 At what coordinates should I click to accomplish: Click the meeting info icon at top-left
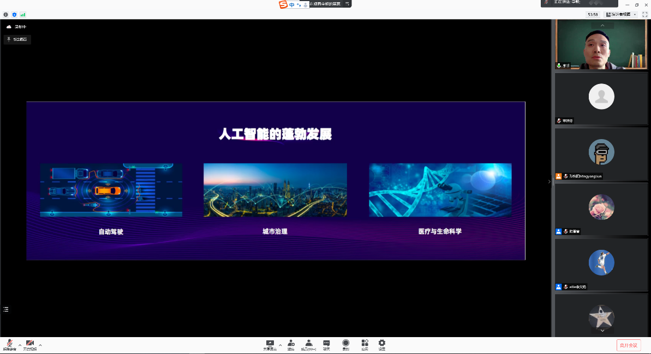(6, 15)
